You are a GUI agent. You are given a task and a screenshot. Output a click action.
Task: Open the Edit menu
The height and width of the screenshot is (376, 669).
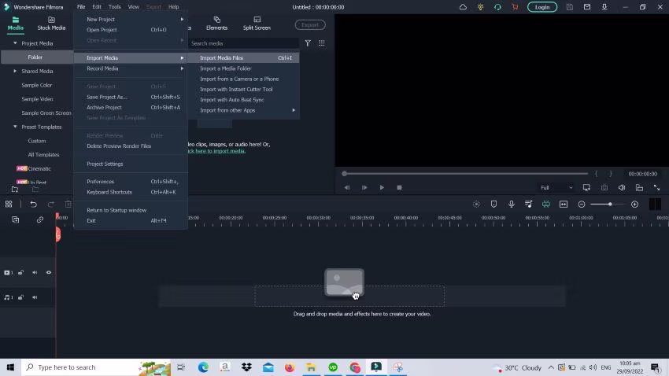(97, 7)
